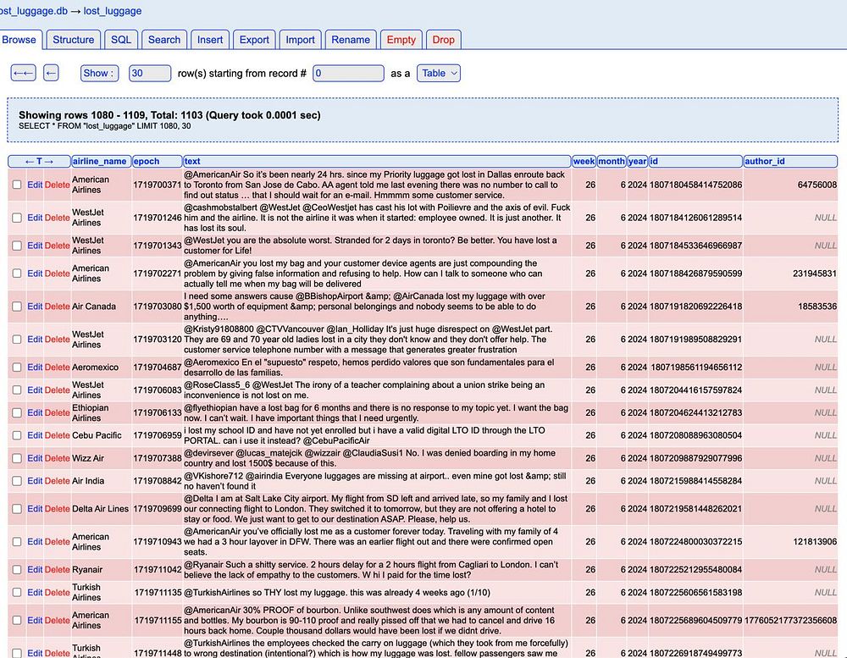This screenshot has height=658, width=847.
Task: Delete the Wizz Air row
Action: (57, 458)
